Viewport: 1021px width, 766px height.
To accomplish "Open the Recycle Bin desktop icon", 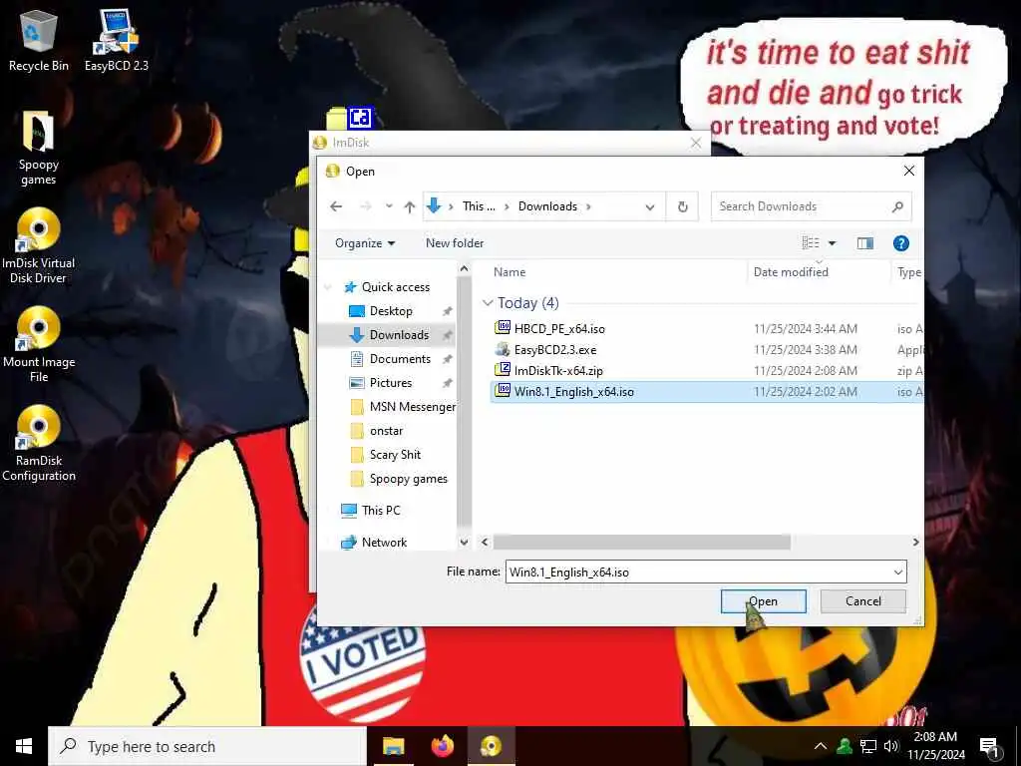I will point(39,41).
